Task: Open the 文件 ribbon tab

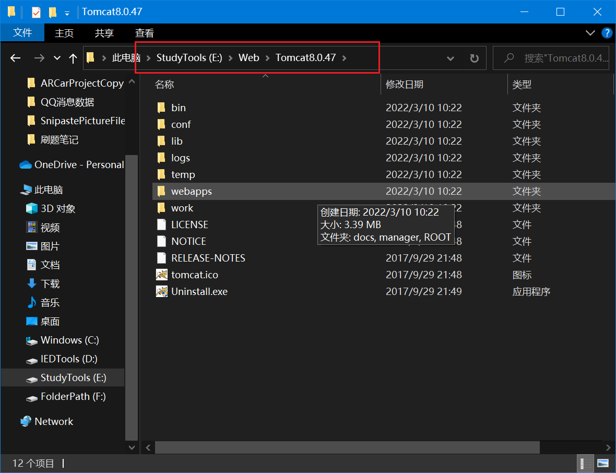Action: [x=22, y=32]
